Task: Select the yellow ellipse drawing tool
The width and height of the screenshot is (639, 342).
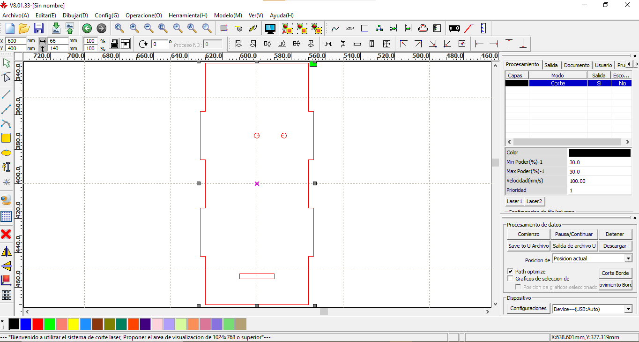Action: tap(6, 153)
